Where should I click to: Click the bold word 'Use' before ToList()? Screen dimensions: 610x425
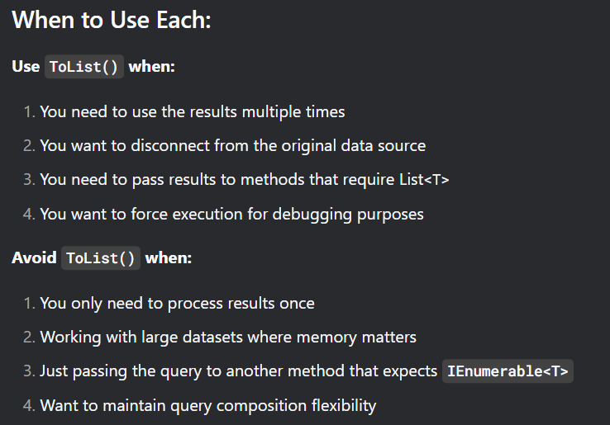click(x=26, y=66)
